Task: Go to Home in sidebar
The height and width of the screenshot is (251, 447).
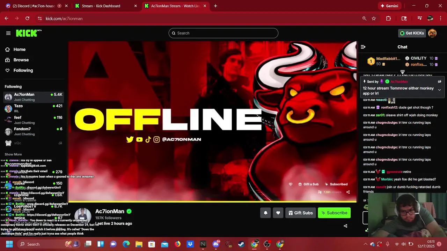Action: 20,50
